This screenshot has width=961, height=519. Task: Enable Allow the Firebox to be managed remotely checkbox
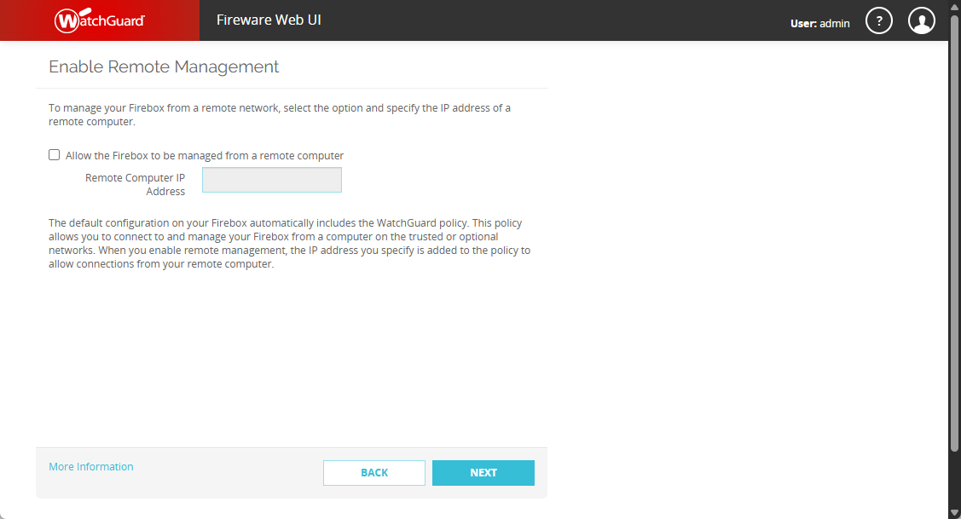(55, 155)
